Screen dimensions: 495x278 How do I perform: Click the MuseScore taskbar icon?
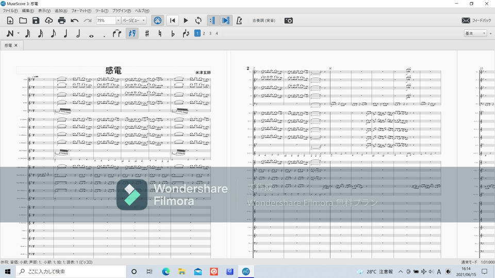pos(246,271)
